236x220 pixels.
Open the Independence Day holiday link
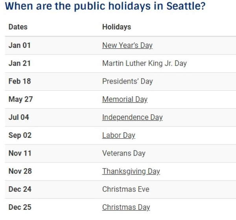[132, 117]
